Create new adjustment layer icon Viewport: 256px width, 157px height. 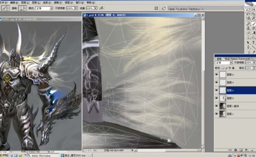[246, 150]
